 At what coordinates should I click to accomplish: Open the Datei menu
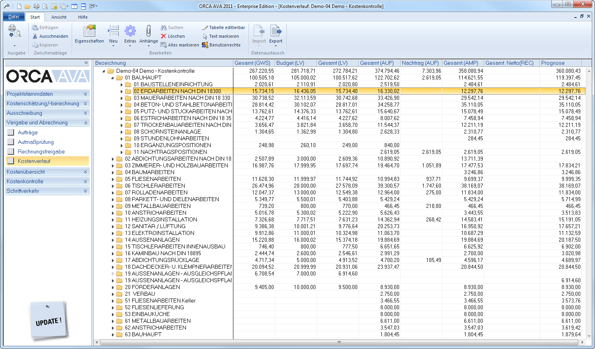coord(14,17)
